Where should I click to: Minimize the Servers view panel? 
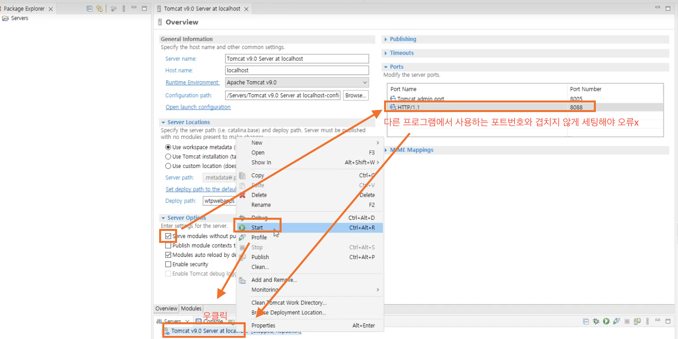pyautogui.click(x=658, y=321)
